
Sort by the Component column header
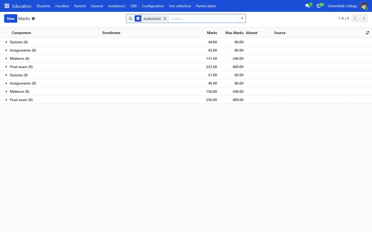[x=21, y=33]
